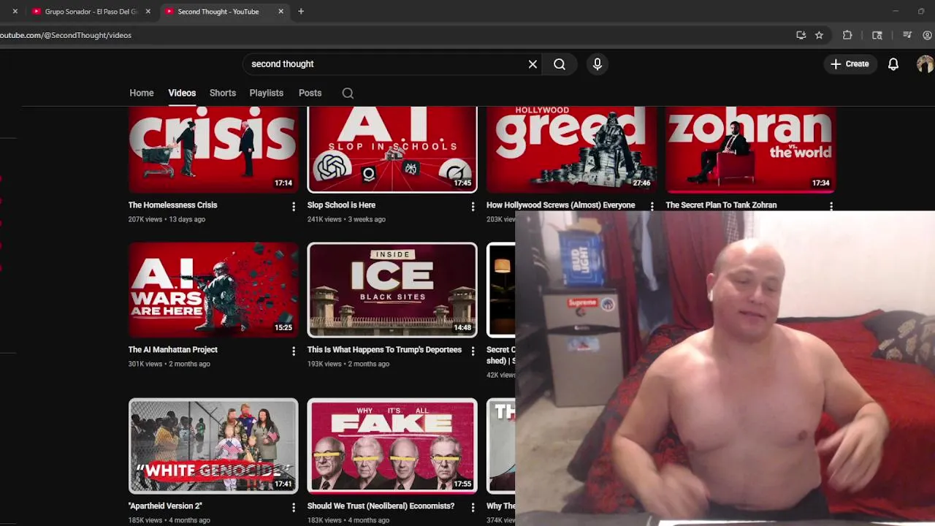The width and height of the screenshot is (935, 526).
Task: Open Should We Trust (Neoliberal) Economists? title
Action: point(381,506)
